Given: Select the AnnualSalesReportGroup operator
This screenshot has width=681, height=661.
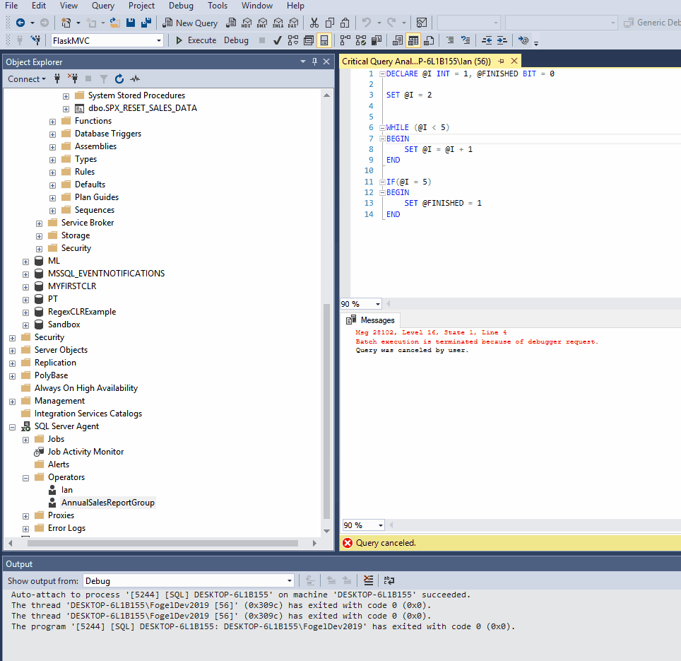Looking at the screenshot, I should click(x=107, y=503).
